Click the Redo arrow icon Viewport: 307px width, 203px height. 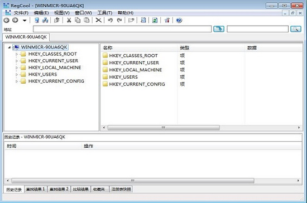pos(119,20)
